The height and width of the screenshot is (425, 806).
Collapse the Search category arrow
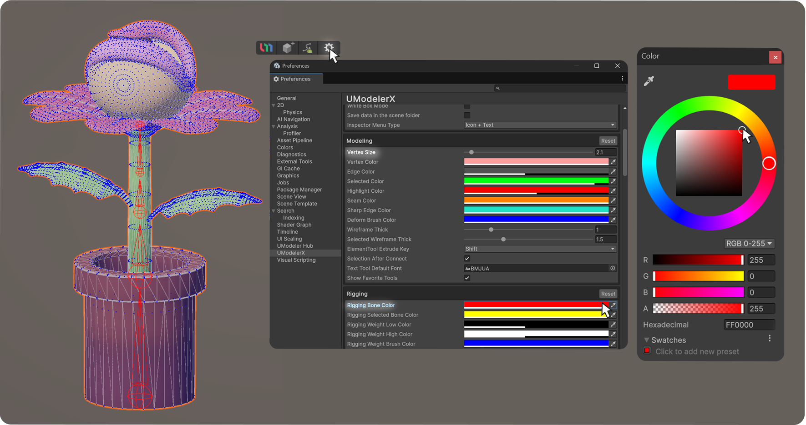pyautogui.click(x=274, y=211)
